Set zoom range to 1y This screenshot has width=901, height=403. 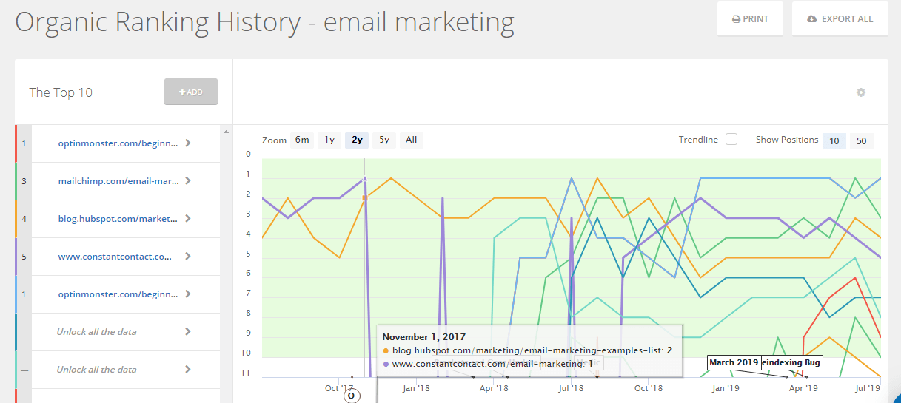tap(329, 140)
